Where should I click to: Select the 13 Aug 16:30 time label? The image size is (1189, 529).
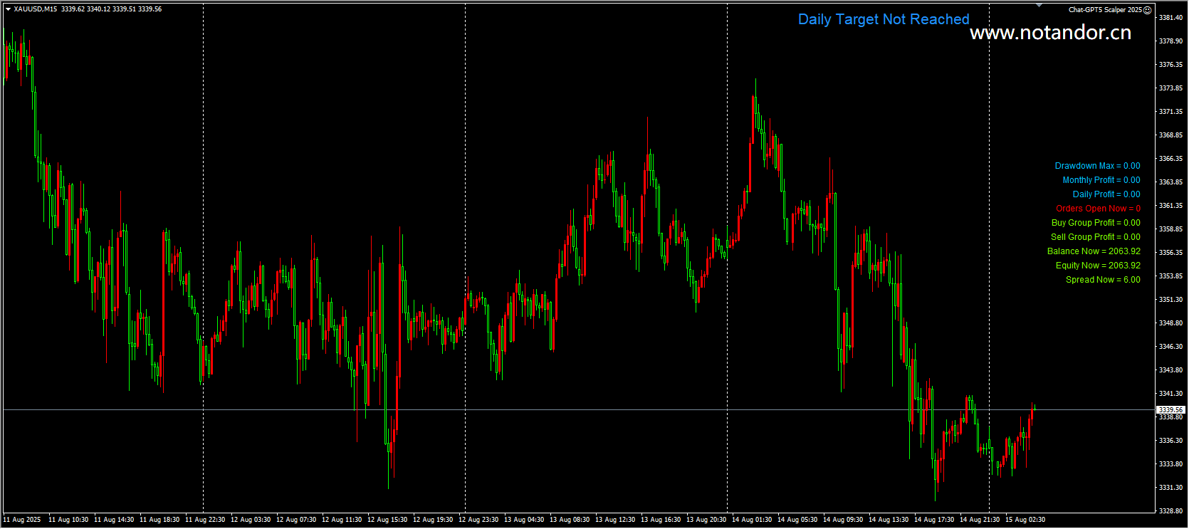(x=661, y=520)
